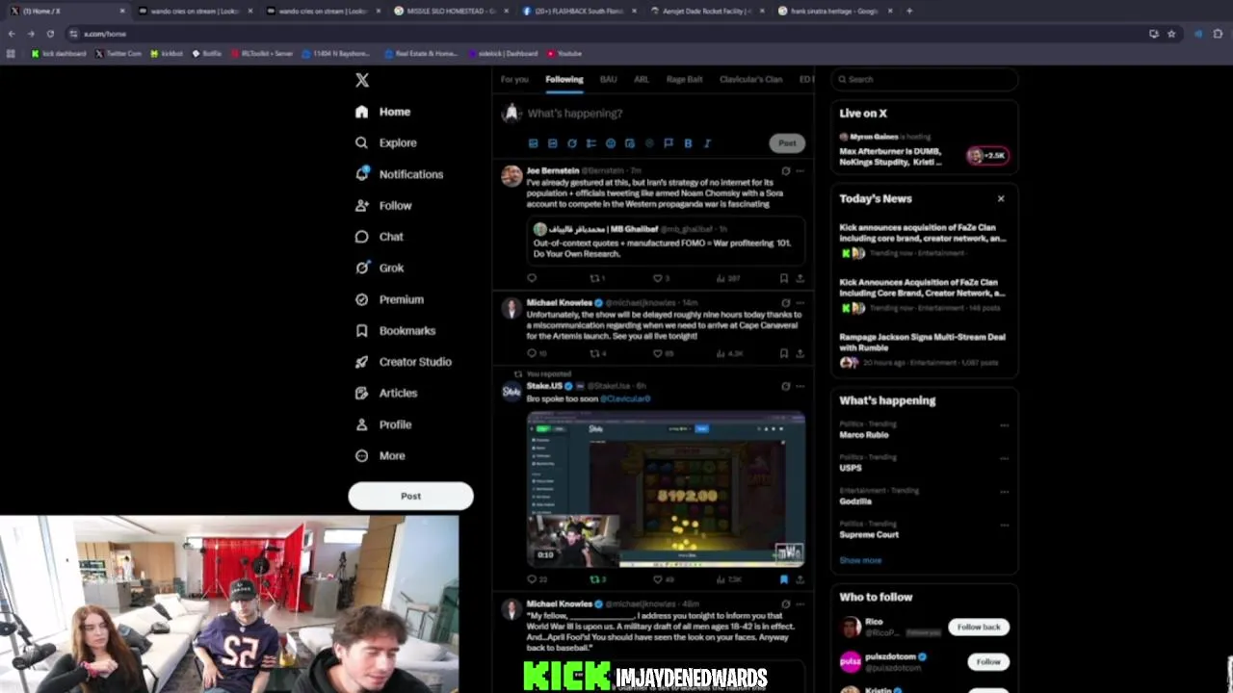The width and height of the screenshot is (1233, 693).
Task: Switch to the BAU list tab
Action: 608,79
